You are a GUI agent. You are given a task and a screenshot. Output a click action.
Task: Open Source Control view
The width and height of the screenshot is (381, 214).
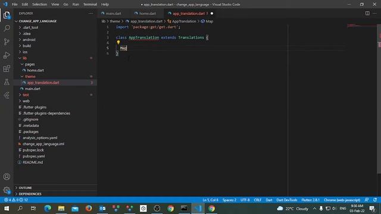(x=7, y=42)
